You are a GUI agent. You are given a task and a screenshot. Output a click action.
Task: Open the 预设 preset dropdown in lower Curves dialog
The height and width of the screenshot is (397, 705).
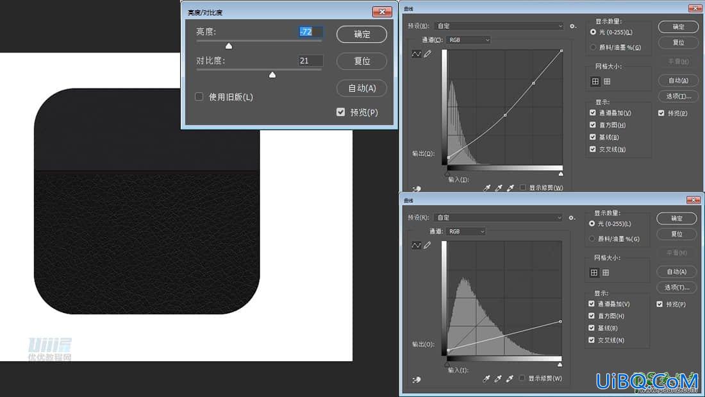[498, 218]
